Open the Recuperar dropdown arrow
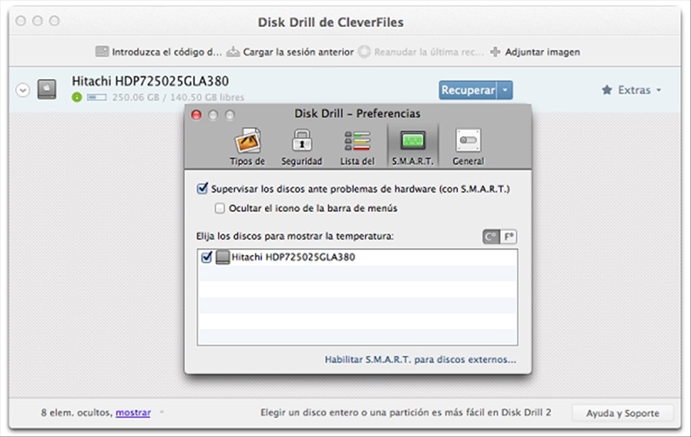691x437 pixels. tap(505, 91)
